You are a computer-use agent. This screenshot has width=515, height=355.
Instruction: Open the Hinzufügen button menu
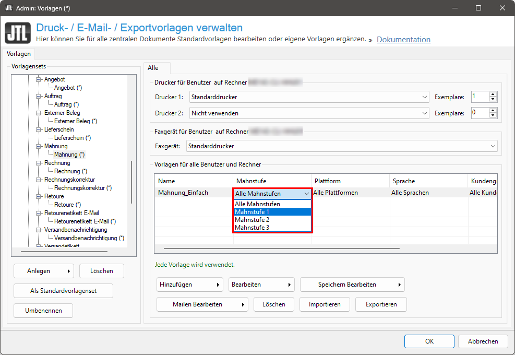pos(190,285)
